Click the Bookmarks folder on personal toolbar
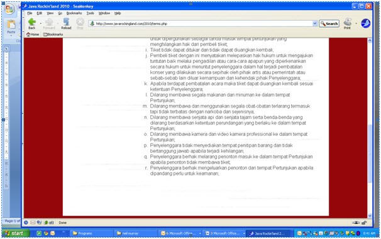The height and width of the screenshot is (239, 381). (53, 35)
